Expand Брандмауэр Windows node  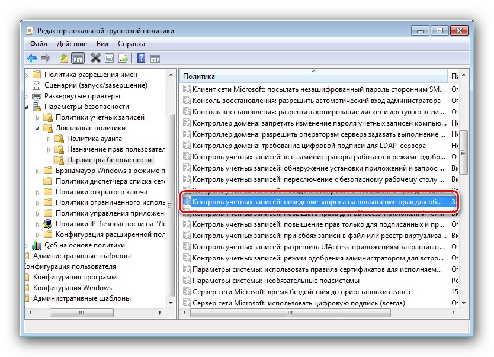pos(37,171)
